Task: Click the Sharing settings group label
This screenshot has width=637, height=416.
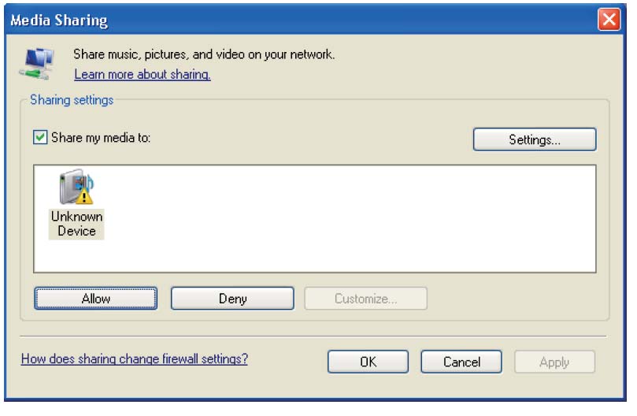Action: (72, 100)
